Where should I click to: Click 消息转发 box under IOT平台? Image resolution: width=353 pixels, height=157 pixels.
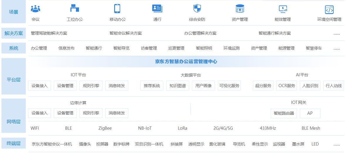tap(117, 86)
